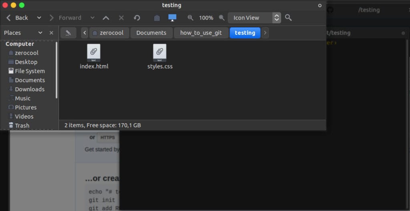Zoom in using the magnifier plus icon
This screenshot has height=211, width=410.
221,18
